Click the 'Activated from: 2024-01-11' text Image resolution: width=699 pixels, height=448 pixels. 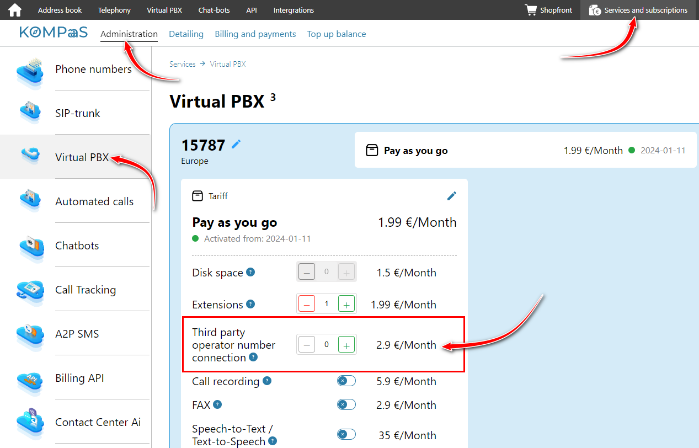(258, 239)
